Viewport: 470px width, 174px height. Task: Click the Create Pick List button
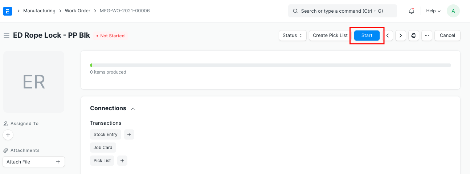tap(330, 36)
